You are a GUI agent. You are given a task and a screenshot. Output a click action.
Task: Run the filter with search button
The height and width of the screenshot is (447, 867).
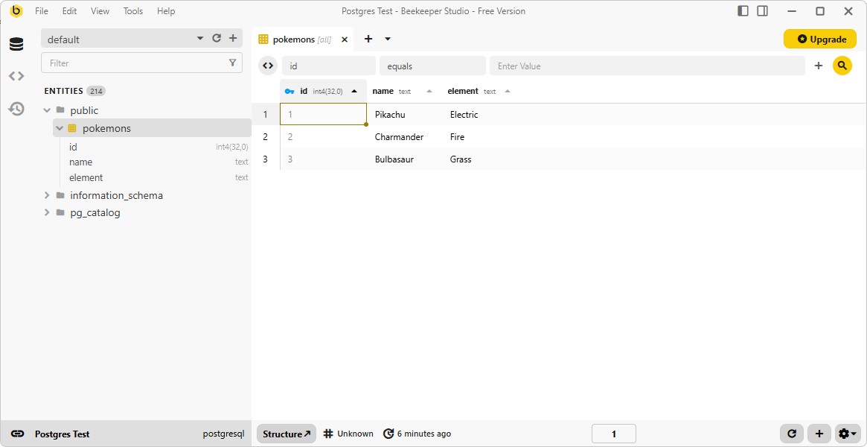coord(842,66)
